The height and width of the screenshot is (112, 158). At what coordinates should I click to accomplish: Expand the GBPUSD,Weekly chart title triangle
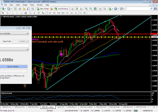[x=2, y=17]
